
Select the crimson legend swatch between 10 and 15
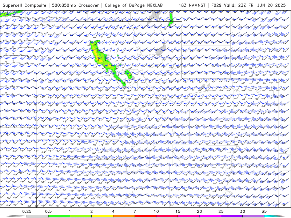click(x=167, y=216)
